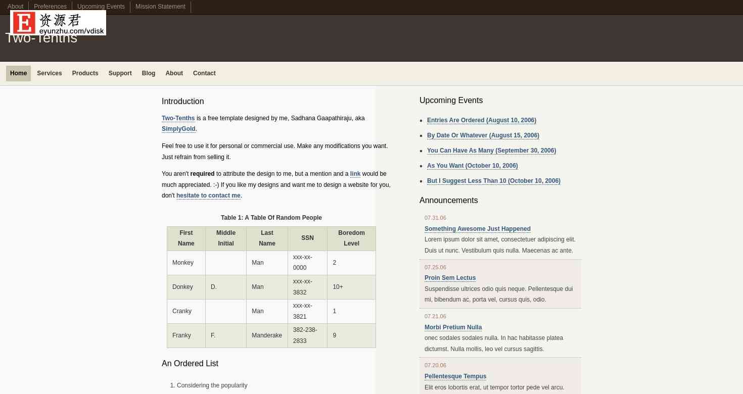This screenshot has height=394, width=743.
Task: Click the date '07.20.06'
Action: click(x=435, y=366)
